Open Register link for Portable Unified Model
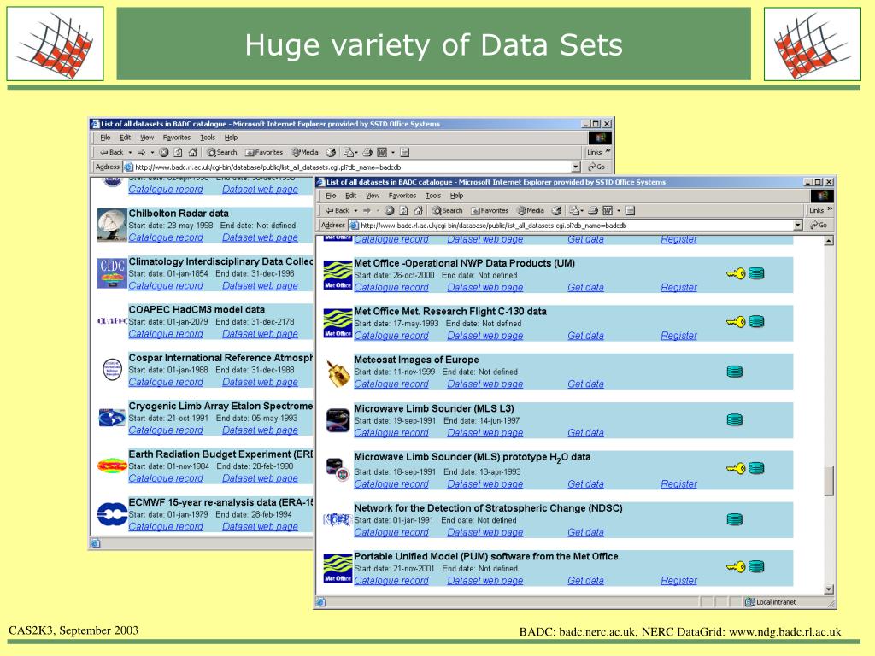This screenshot has height=656, width=875. pos(678,580)
